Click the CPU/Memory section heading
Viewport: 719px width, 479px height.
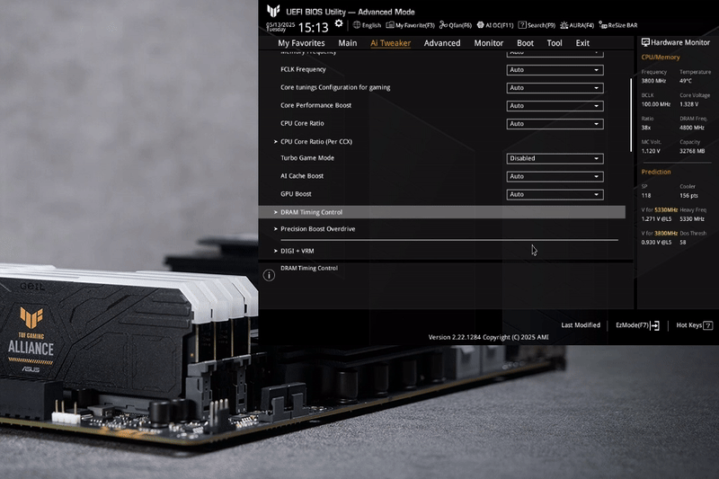661,58
